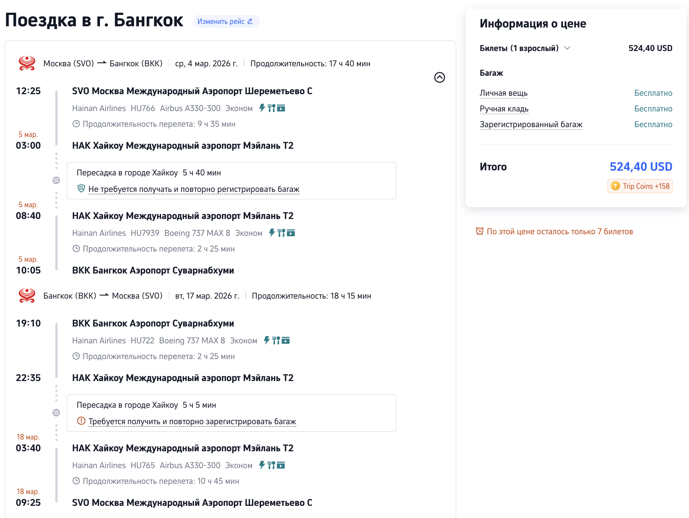689x518 pixels.
Task: Expand the Билеты (1 взрослый) price breakdown
Action: (567, 48)
